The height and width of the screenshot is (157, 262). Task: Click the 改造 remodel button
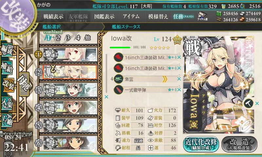[x=239, y=144]
